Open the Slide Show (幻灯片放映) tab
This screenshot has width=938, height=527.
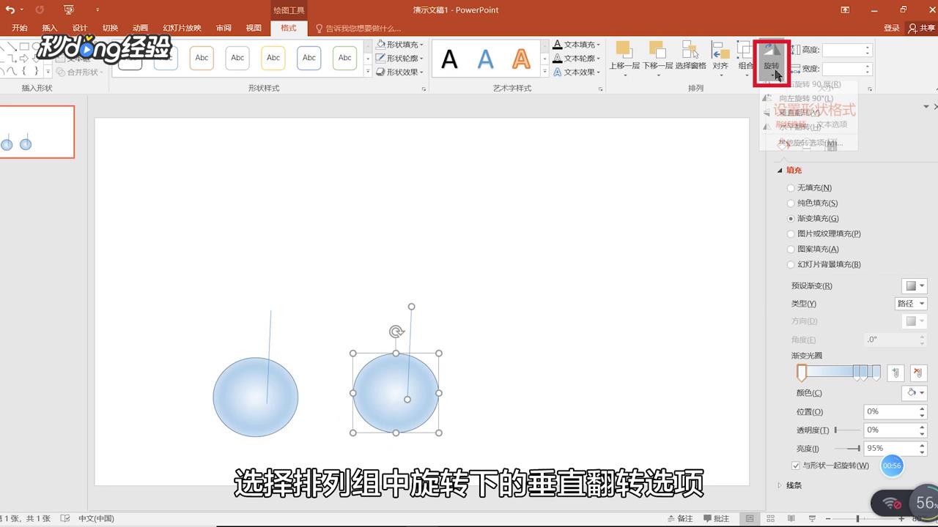[x=182, y=28]
